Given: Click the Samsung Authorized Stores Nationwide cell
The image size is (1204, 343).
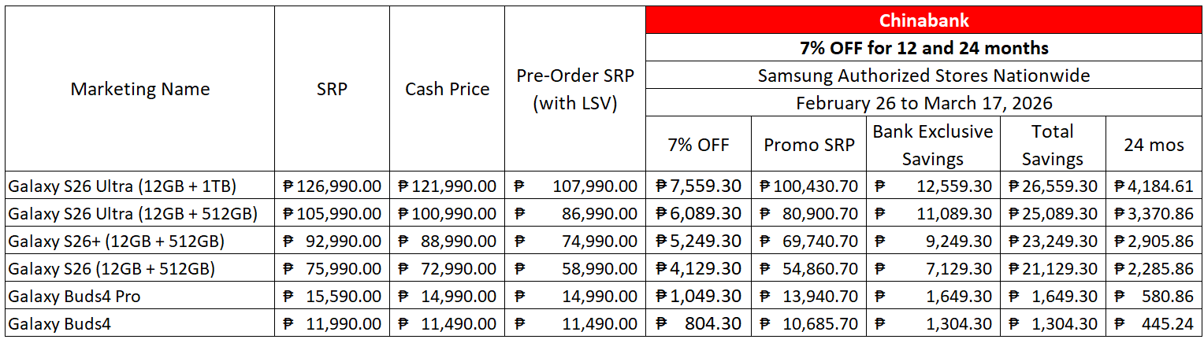Looking at the screenshot, I should (923, 76).
